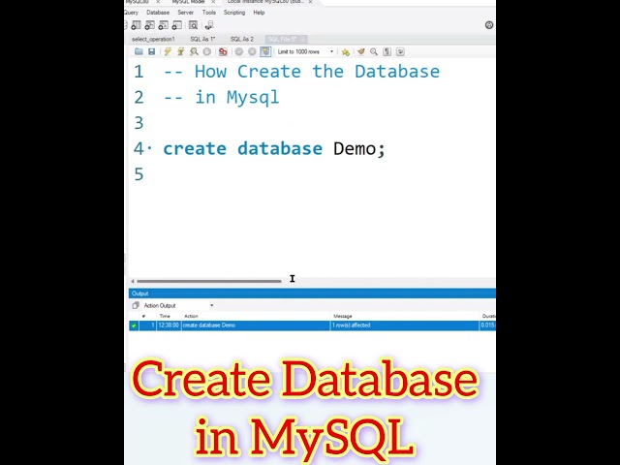Open the Limit to 1000 rows dropdown
Image resolution: width=620 pixels, height=465 pixels.
click(x=305, y=51)
